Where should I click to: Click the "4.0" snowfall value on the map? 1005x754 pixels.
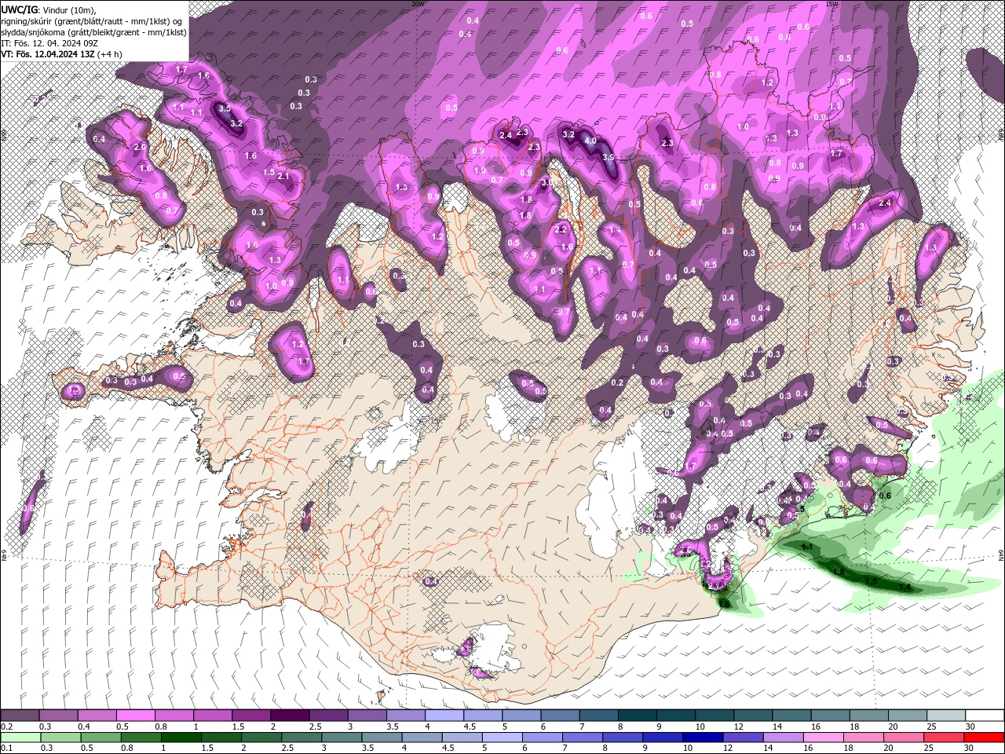pyautogui.click(x=591, y=141)
